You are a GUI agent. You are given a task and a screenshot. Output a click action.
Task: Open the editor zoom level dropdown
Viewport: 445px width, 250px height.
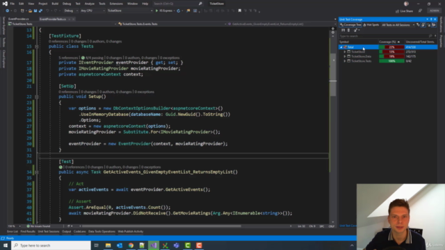tap(14, 226)
